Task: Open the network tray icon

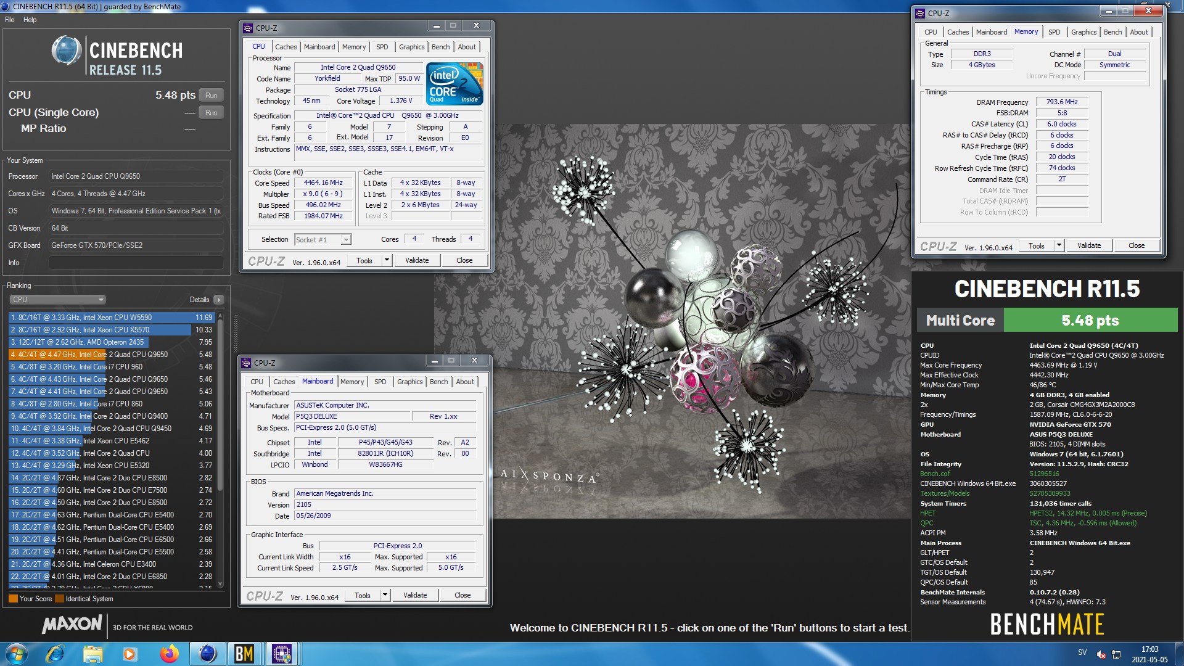Action: pyautogui.click(x=1116, y=654)
